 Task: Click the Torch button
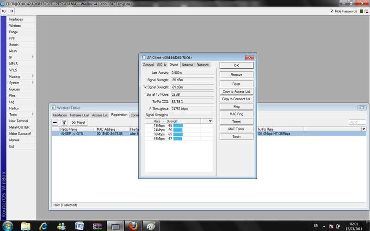pyautogui.click(x=236, y=136)
